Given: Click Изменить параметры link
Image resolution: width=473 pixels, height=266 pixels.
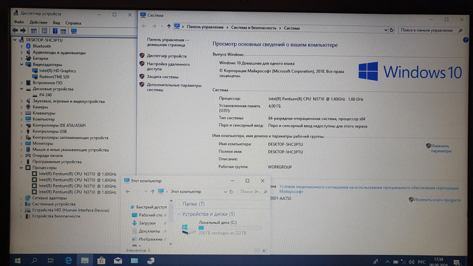Looking at the screenshot, I should point(441,148).
